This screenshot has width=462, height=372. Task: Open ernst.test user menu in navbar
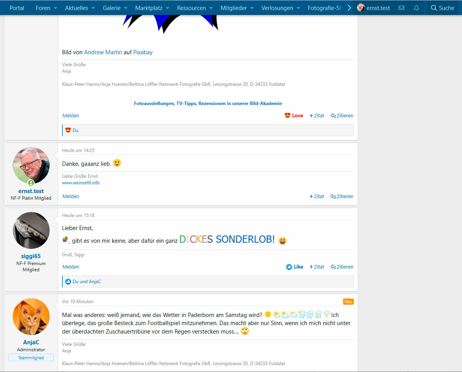point(373,8)
